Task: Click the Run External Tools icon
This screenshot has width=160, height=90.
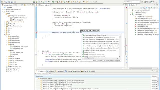Action: click(x=57, y=2)
